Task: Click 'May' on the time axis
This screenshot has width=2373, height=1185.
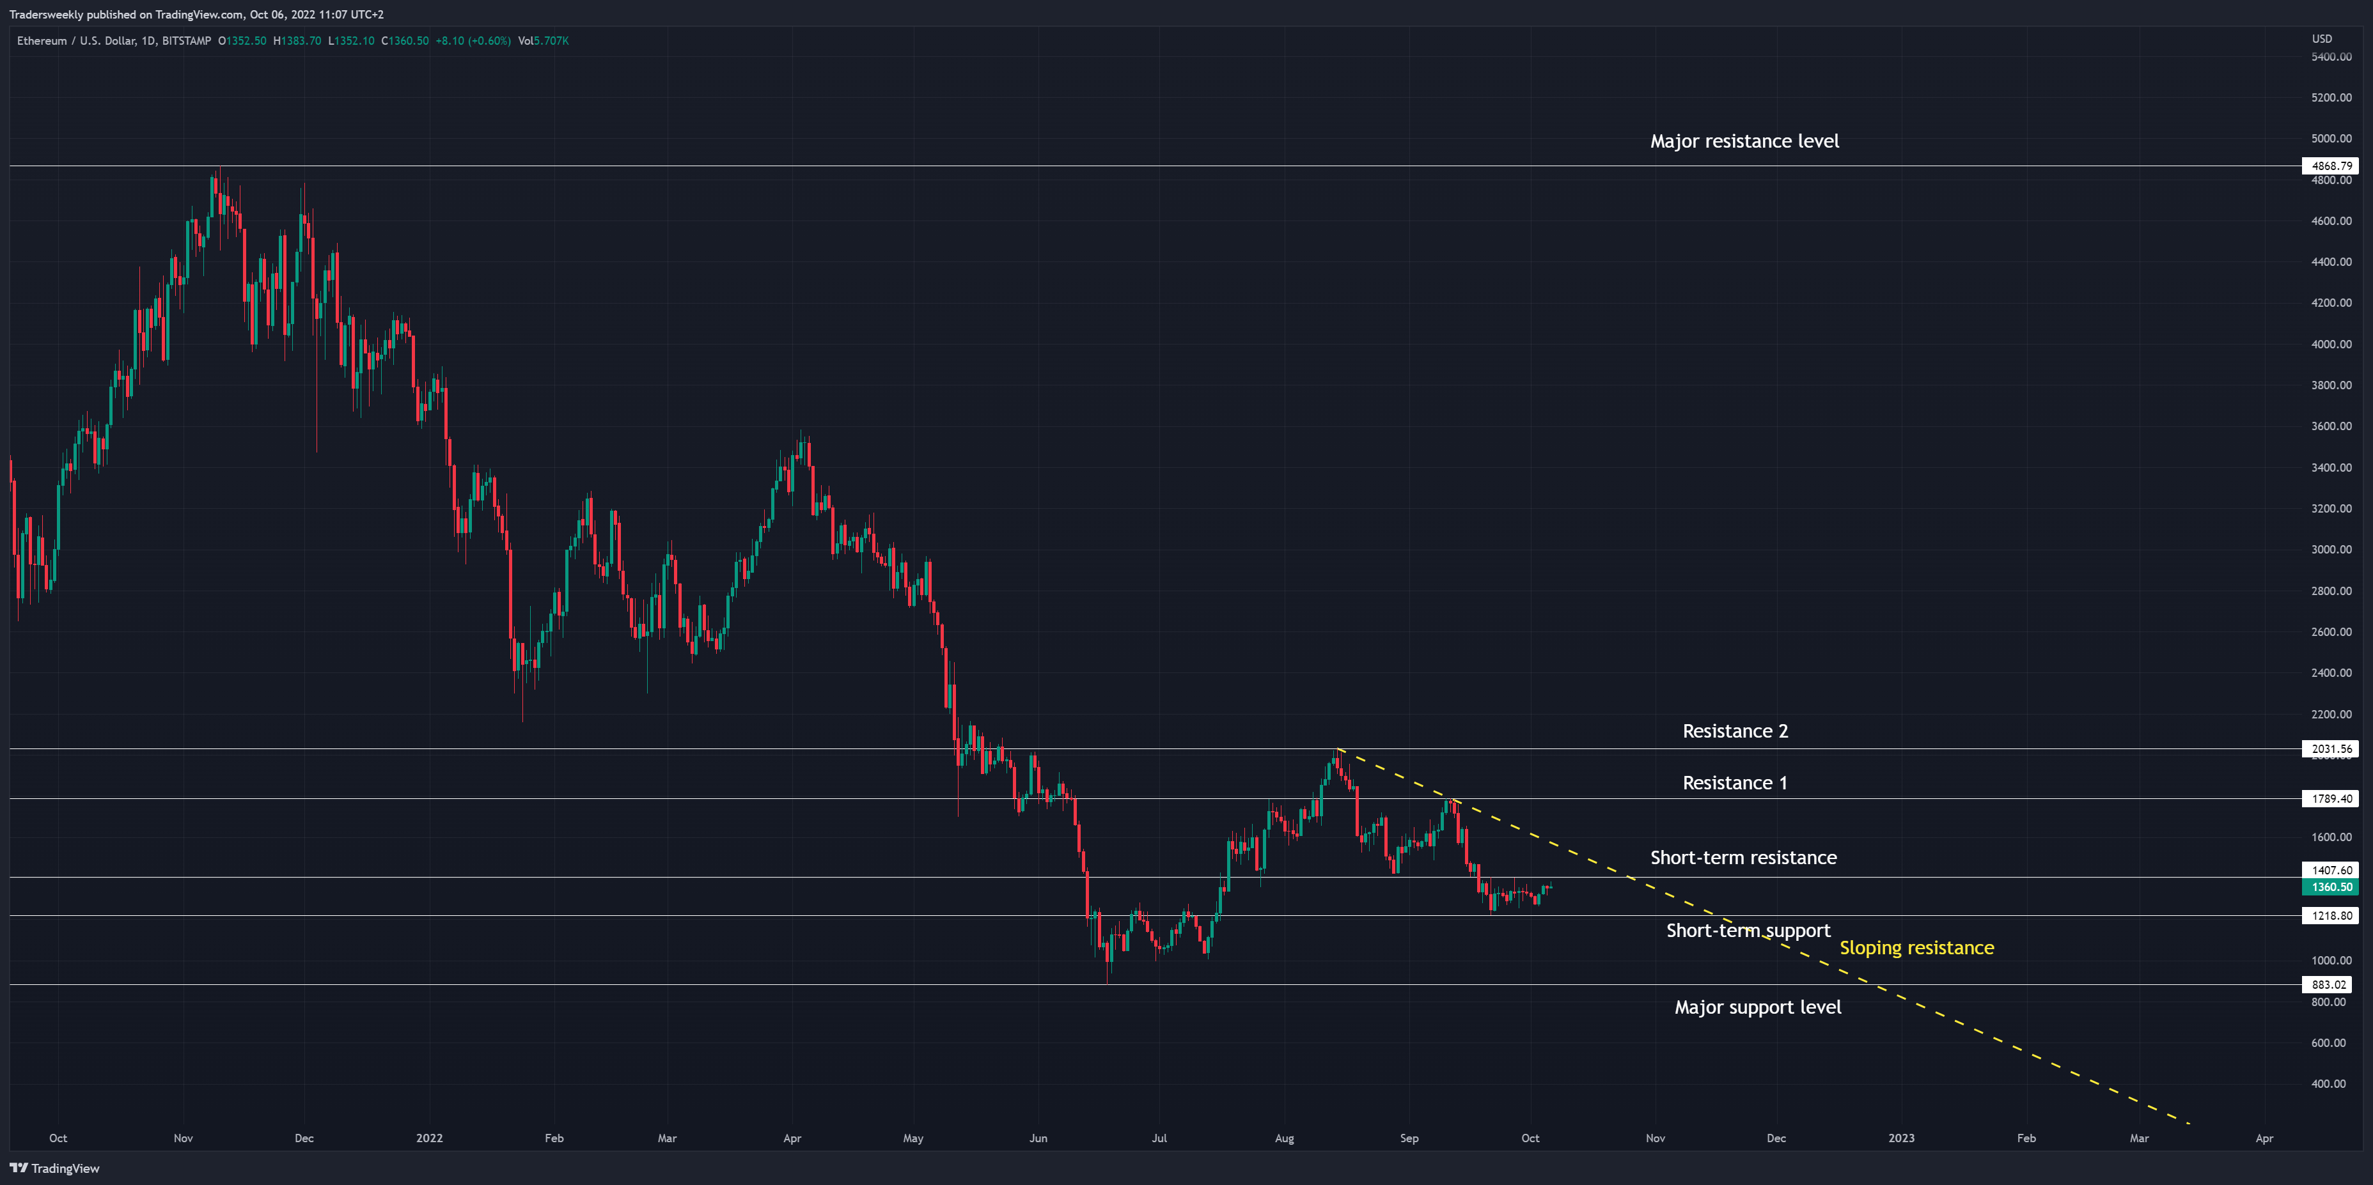Action: (x=913, y=1138)
